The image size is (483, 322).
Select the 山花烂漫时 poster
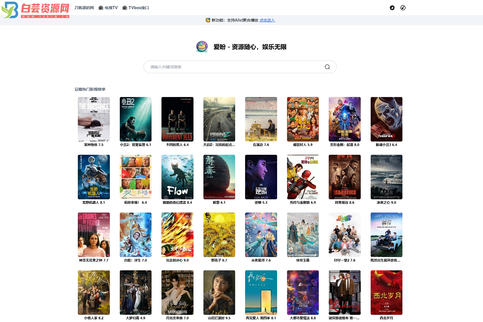click(219, 292)
